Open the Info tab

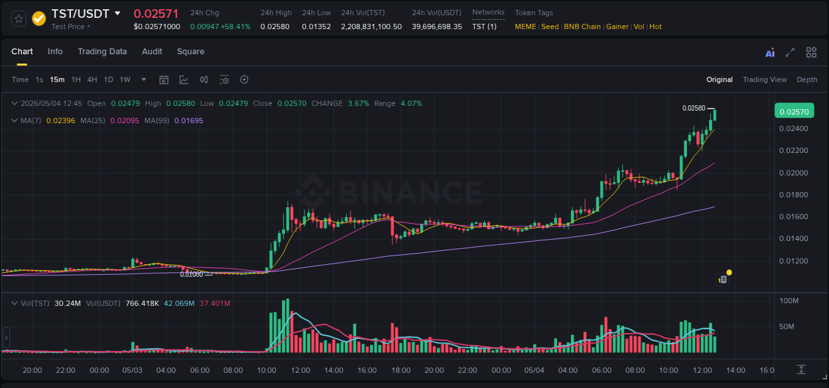[x=55, y=52]
